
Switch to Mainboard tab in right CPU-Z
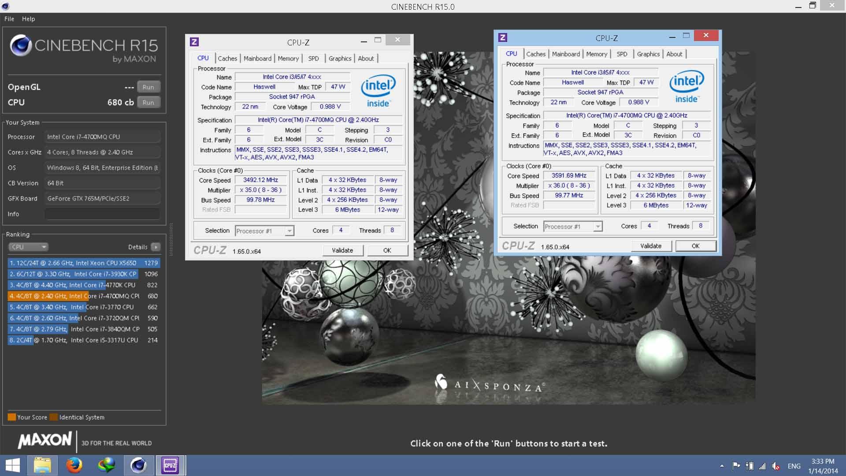pos(566,54)
